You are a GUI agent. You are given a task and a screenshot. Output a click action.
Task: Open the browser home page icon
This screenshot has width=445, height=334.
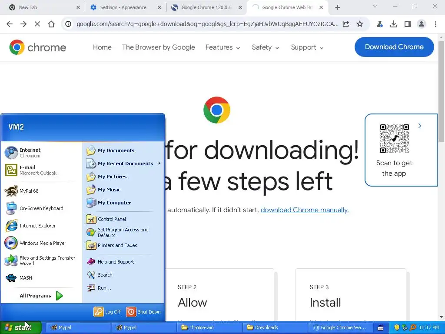51,24
